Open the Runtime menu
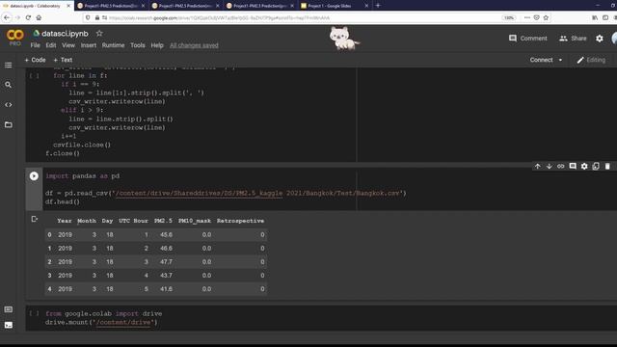 tap(113, 45)
